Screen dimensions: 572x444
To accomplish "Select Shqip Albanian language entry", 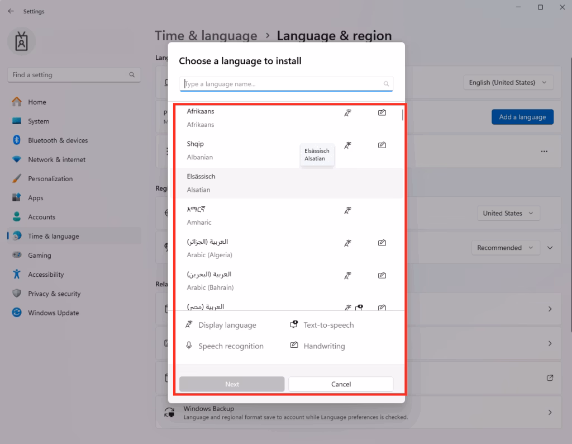I will point(287,150).
